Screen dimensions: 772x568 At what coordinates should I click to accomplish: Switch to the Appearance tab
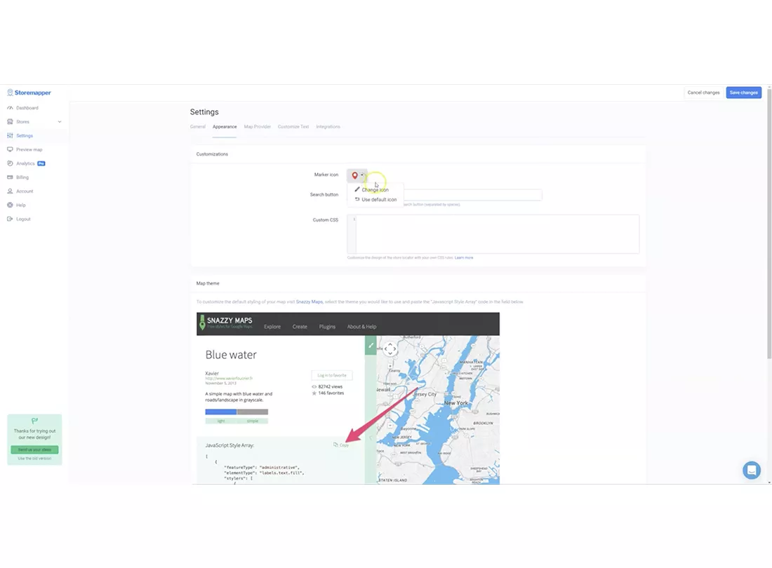point(225,127)
